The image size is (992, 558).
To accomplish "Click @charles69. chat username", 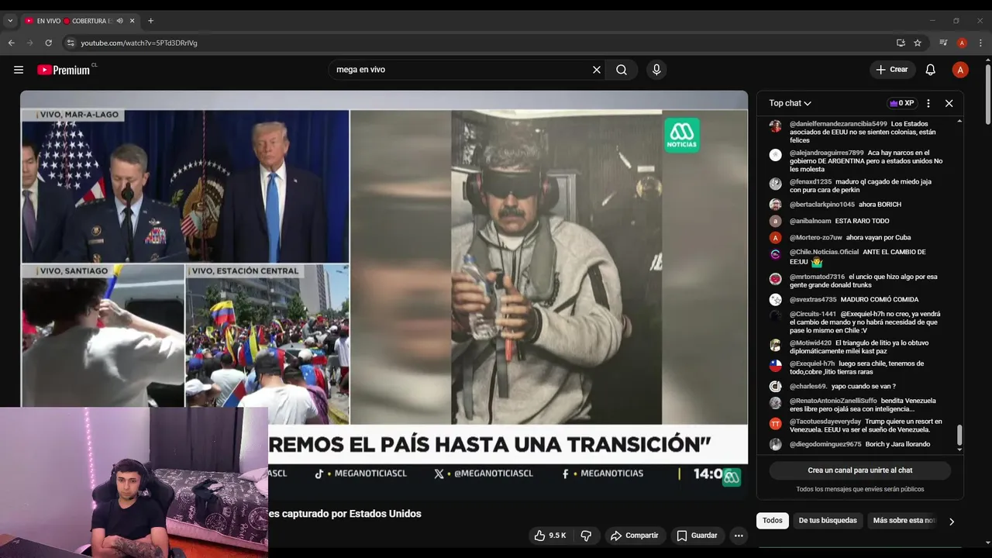I will pyautogui.click(x=808, y=386).
